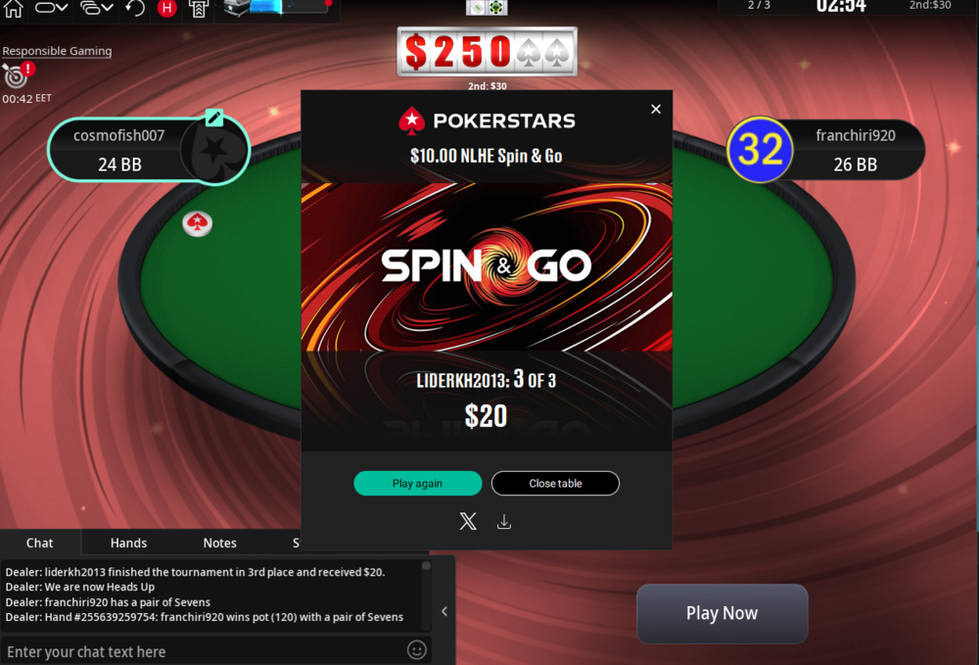The width and height of the screenshot is (979, 665).
Task: Collapse the chat panel arrow
Action: tap(444, 611)
